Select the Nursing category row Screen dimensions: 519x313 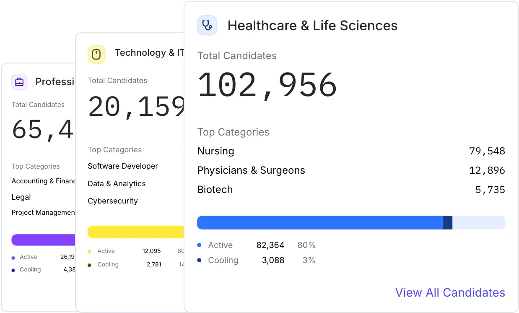pos(351,151)
